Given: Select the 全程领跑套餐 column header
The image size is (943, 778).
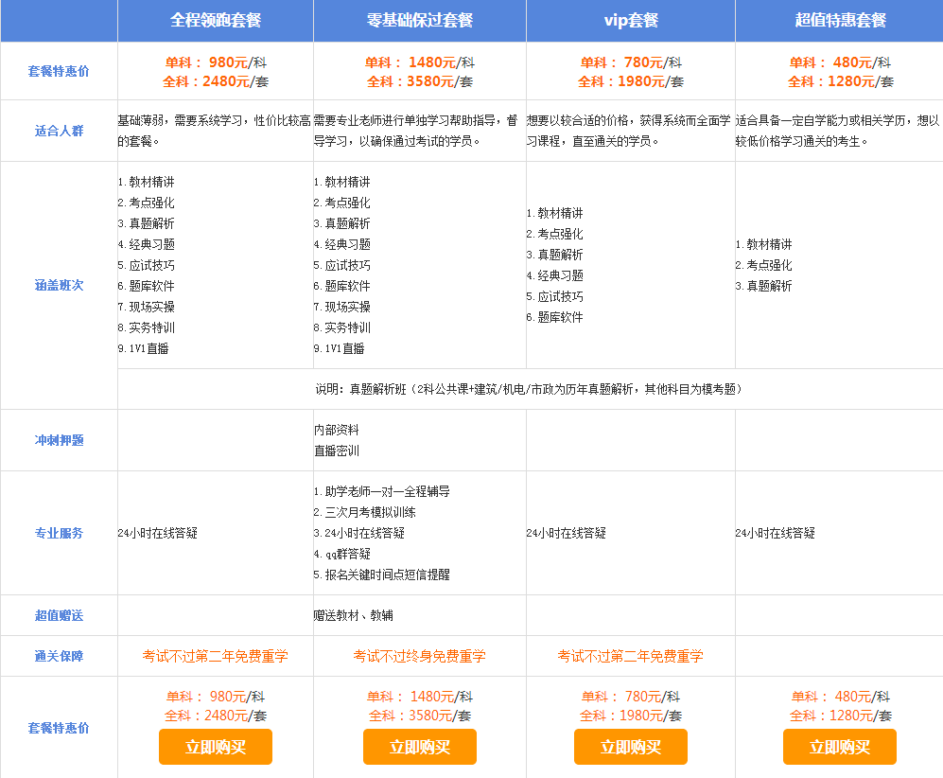Looking at the screenshot, I should coord(216,20).
